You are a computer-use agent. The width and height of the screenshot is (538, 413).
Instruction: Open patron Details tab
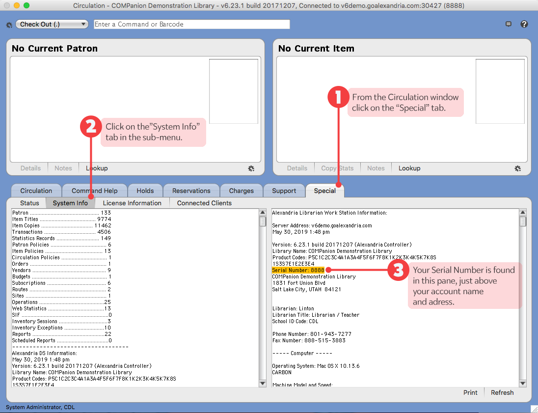[30, 168]
